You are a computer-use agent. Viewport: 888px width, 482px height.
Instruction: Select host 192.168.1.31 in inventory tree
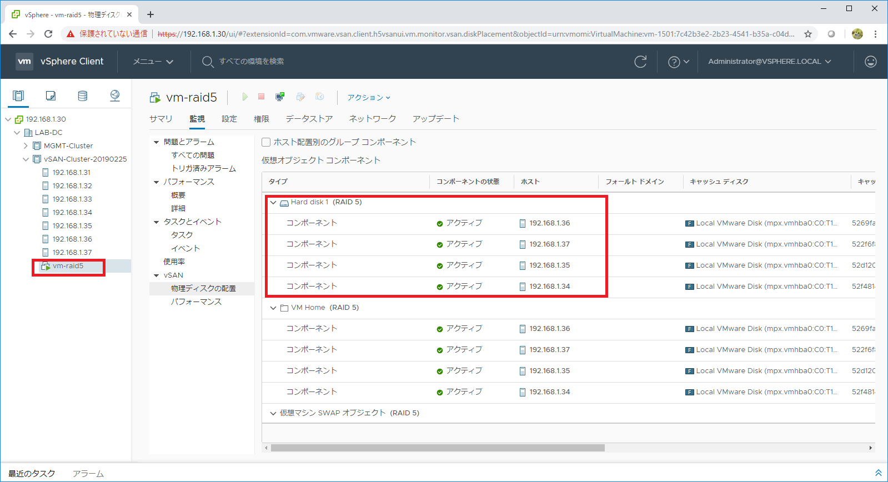click(71, 172)
